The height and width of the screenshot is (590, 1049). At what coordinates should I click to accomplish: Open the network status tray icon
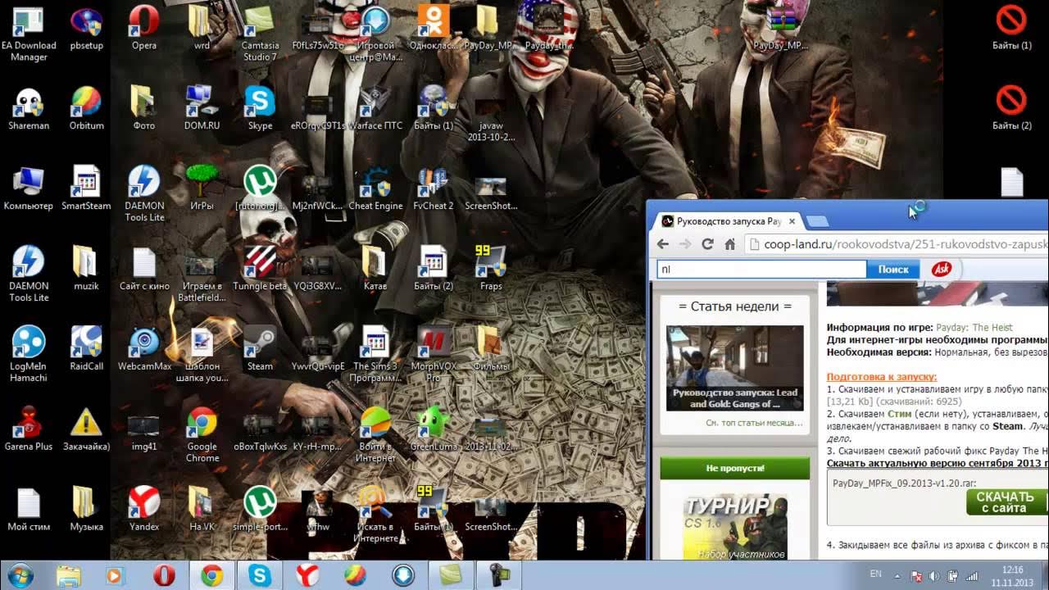[972, 576]
